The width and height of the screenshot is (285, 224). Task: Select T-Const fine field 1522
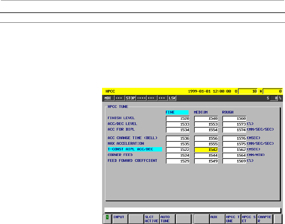pos(178,150)
